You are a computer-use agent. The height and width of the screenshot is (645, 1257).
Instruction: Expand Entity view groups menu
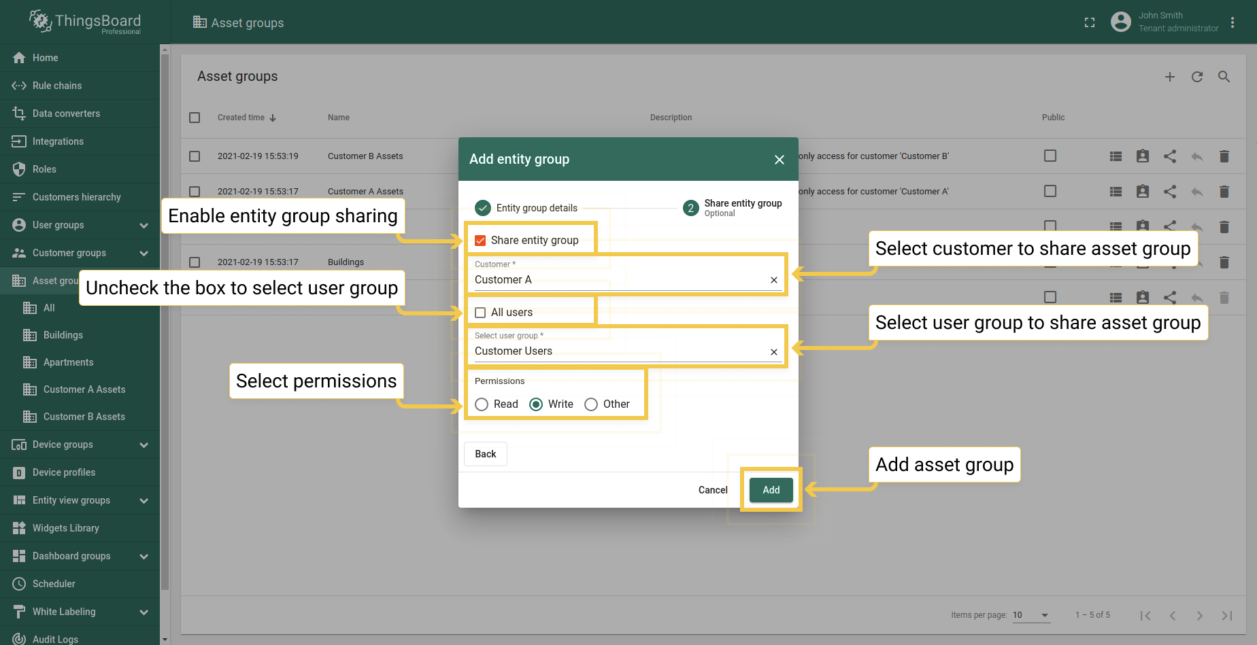(144, 501)
